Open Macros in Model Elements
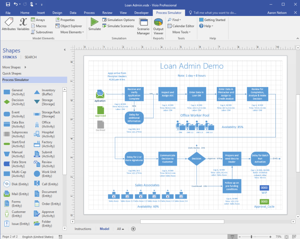Viewport: 300px width, 239px height. point(39,26)
